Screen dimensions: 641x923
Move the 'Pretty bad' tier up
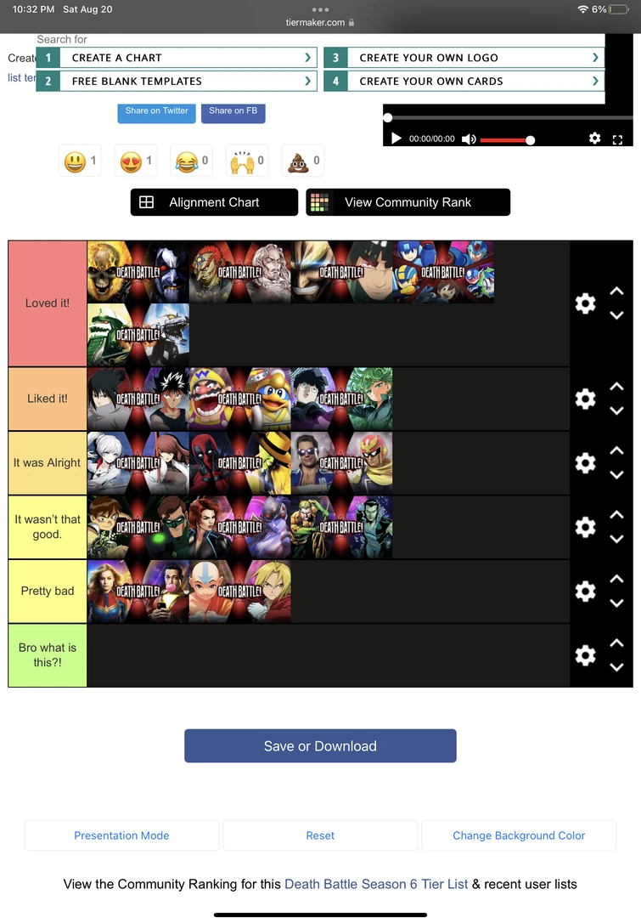point(617,580)
